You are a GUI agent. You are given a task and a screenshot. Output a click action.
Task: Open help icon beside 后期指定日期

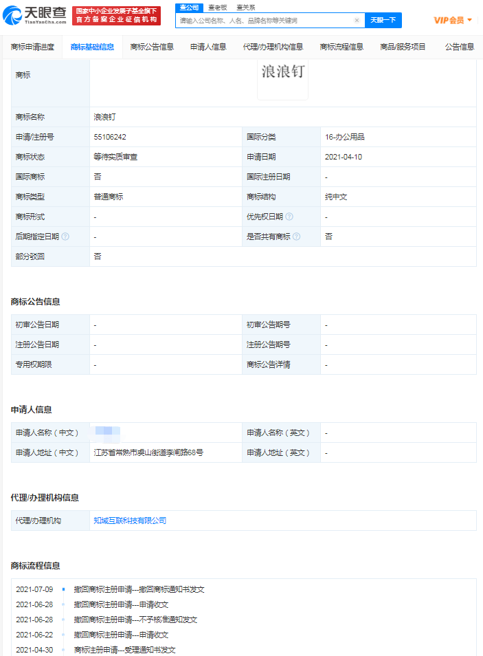coord(65,237)
